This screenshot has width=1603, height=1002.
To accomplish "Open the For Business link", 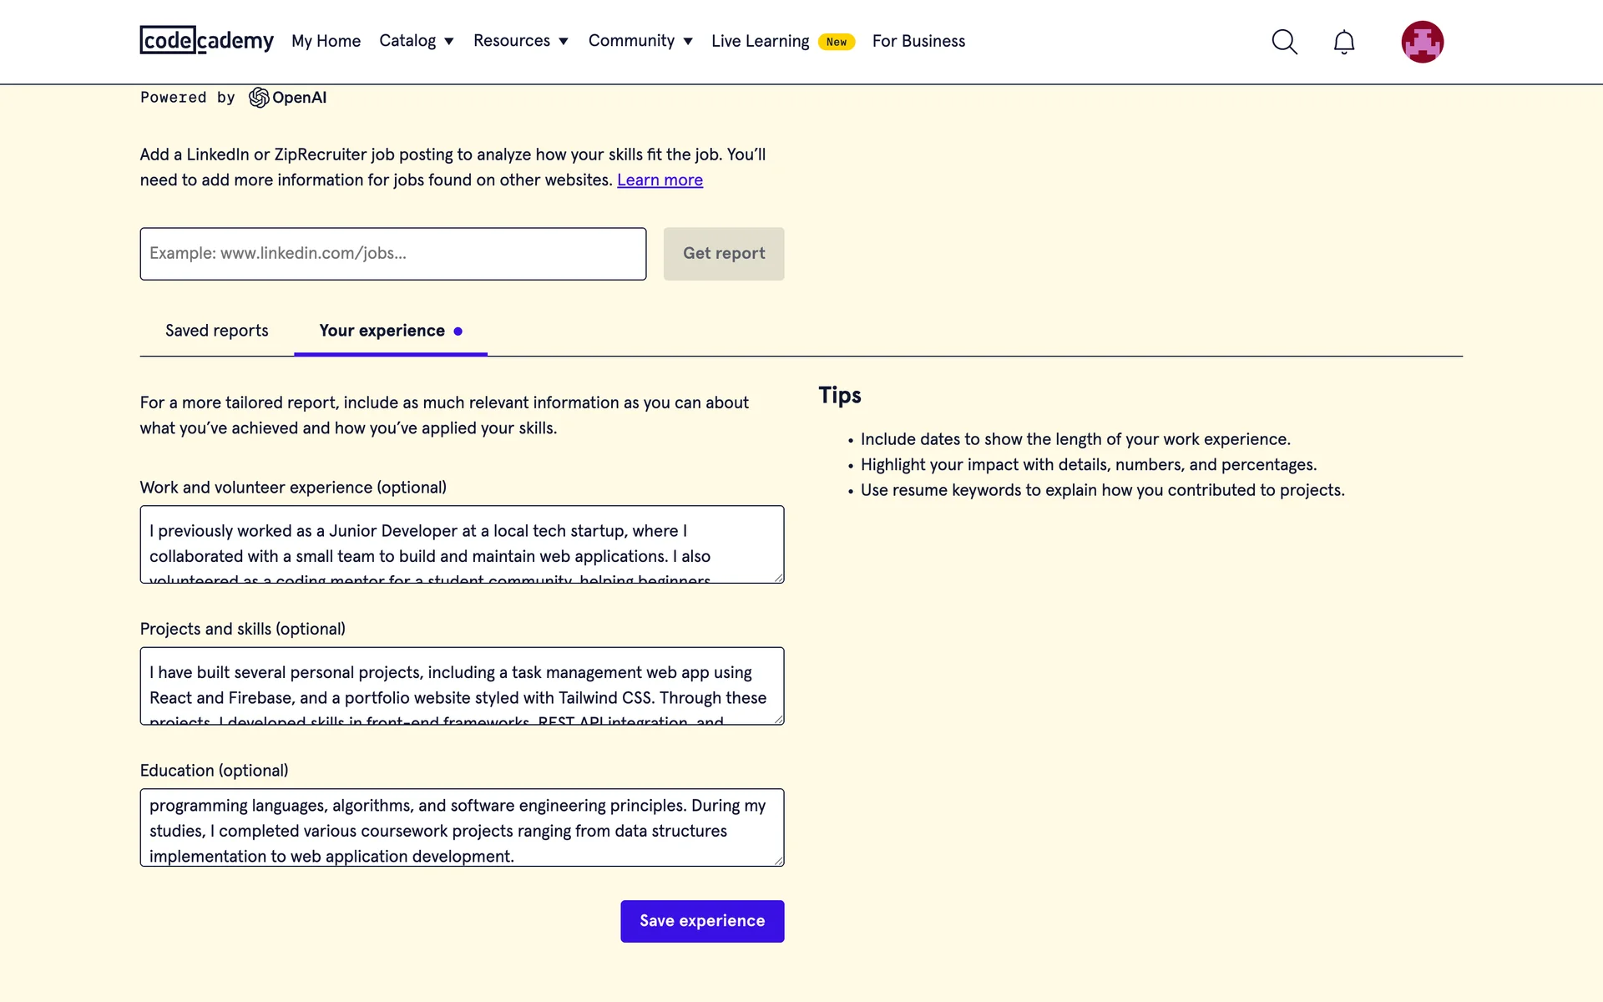I will (918, 41).
